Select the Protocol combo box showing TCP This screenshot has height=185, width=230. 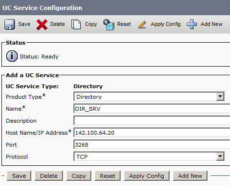[x=149, y=156]
